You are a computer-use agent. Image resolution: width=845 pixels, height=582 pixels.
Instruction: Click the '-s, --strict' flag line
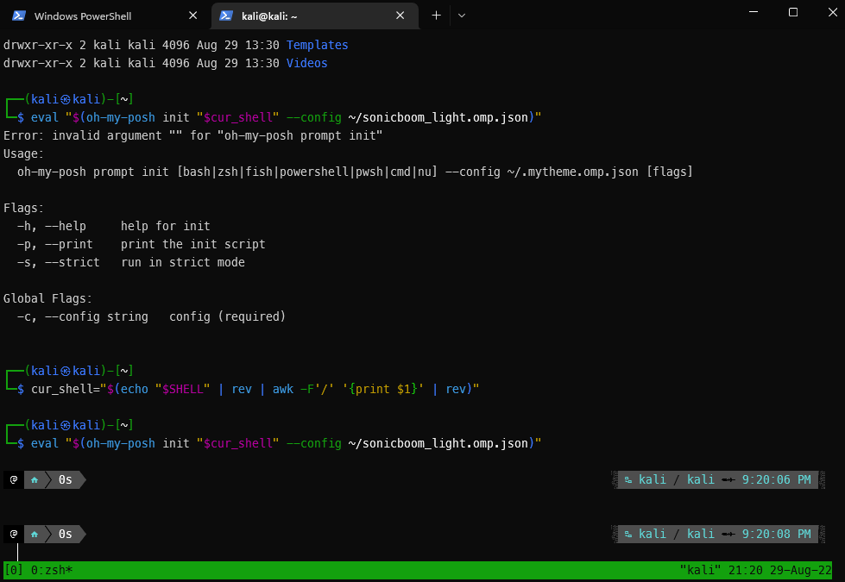(130, 262)
